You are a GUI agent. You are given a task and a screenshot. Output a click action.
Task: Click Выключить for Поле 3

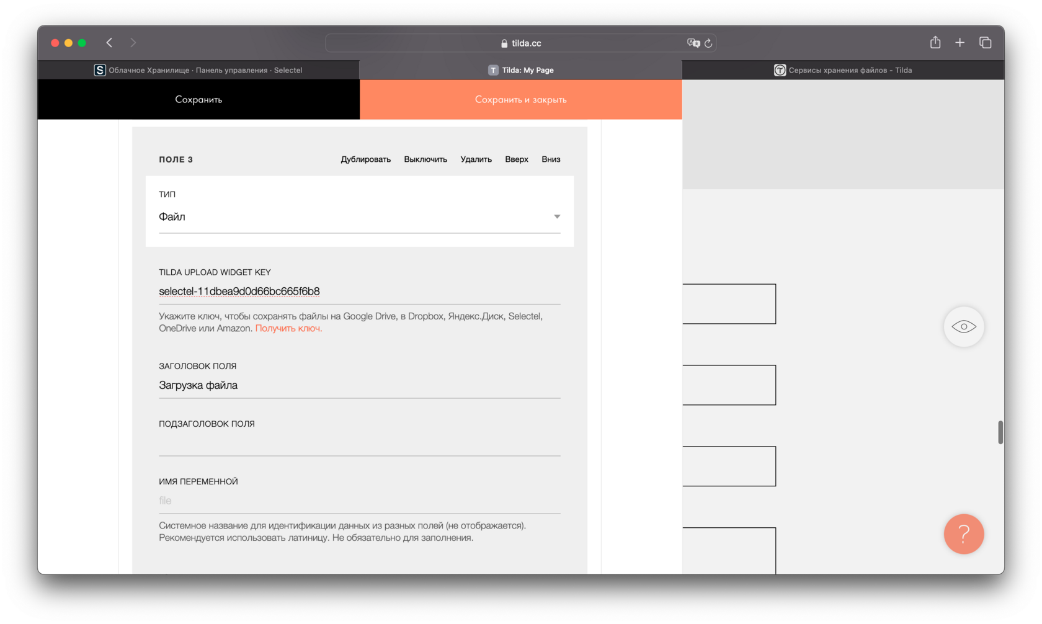coord(425,159)
